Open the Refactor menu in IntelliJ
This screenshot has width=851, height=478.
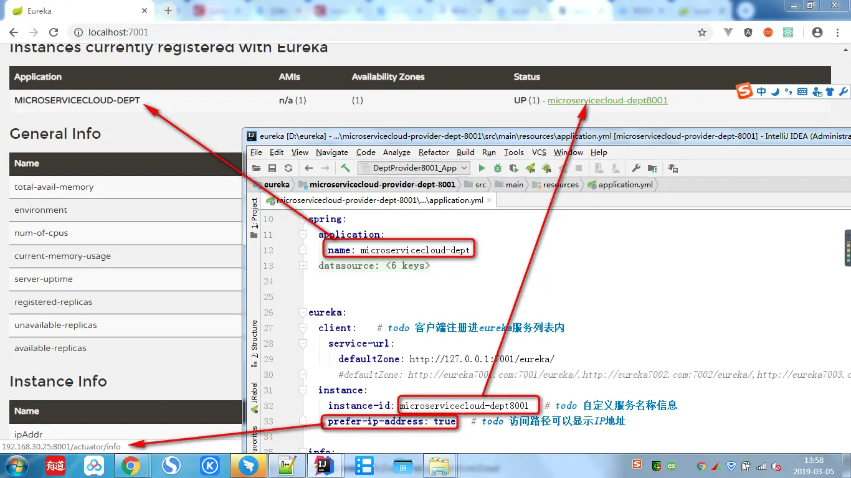tap(434, 152)
